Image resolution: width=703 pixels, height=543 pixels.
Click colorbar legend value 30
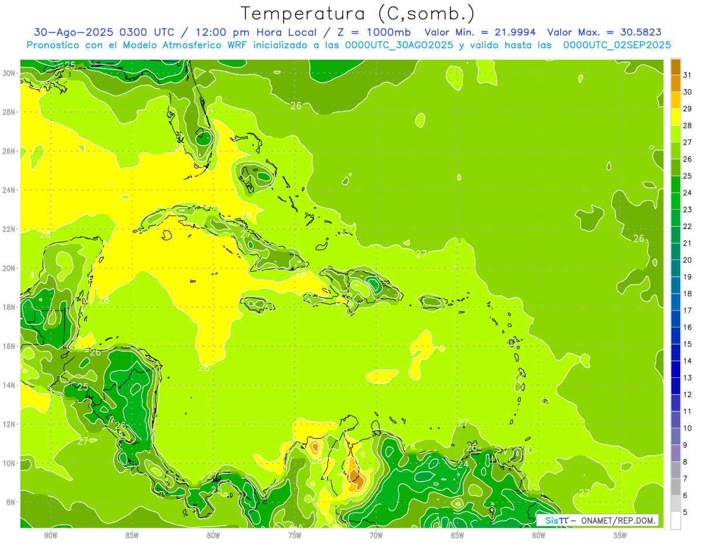pos(688,92)
